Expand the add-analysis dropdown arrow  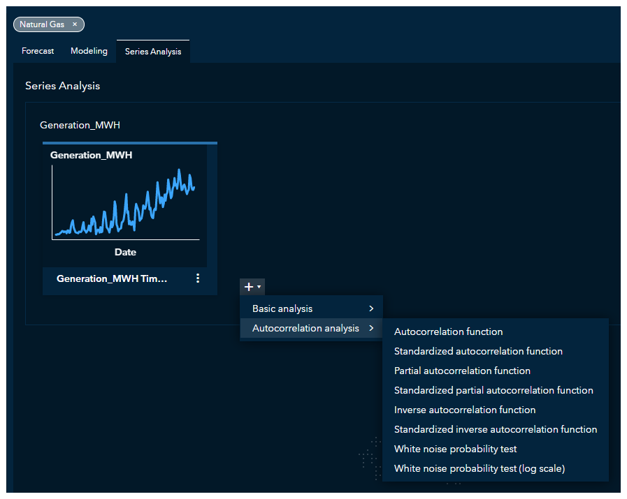(x=259, y=287)
